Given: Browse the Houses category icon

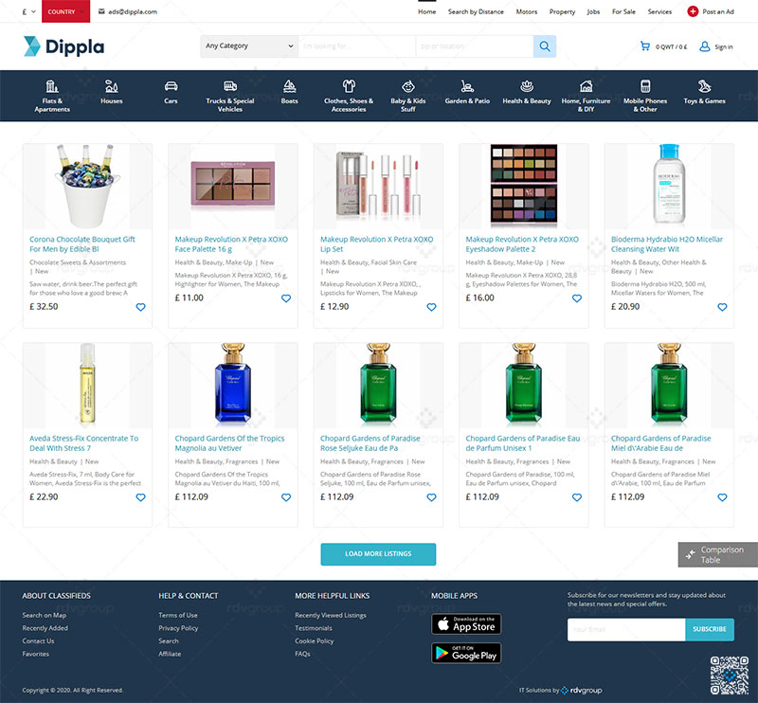Looking at the screenshot, I should coord(112,86).
